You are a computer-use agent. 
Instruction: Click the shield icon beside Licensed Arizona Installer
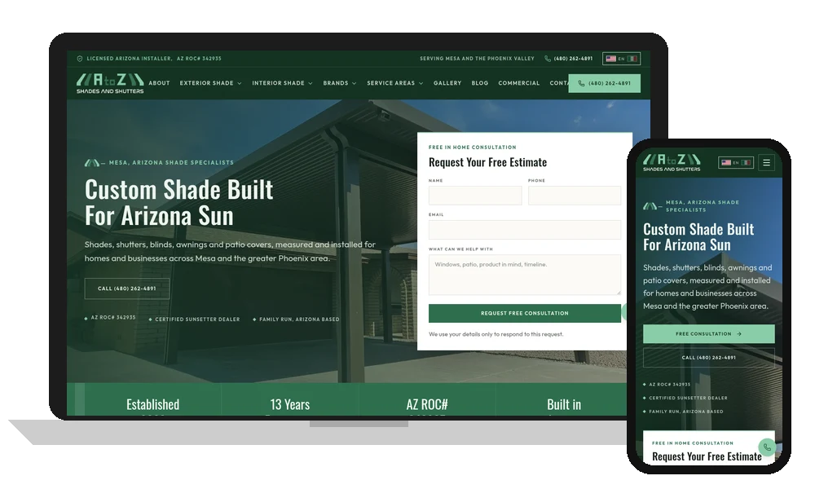click(80, 59)
